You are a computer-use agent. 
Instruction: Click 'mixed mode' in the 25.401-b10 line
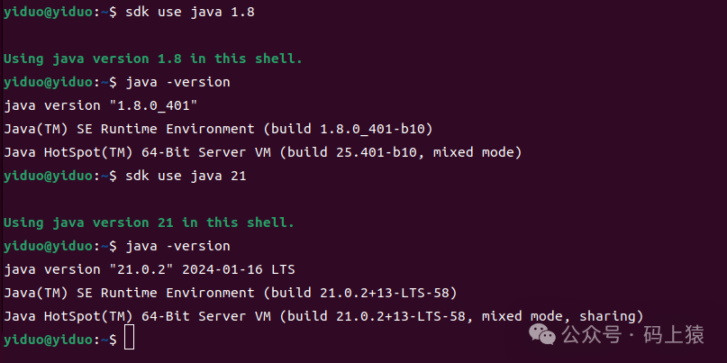(x=474, y=152)
